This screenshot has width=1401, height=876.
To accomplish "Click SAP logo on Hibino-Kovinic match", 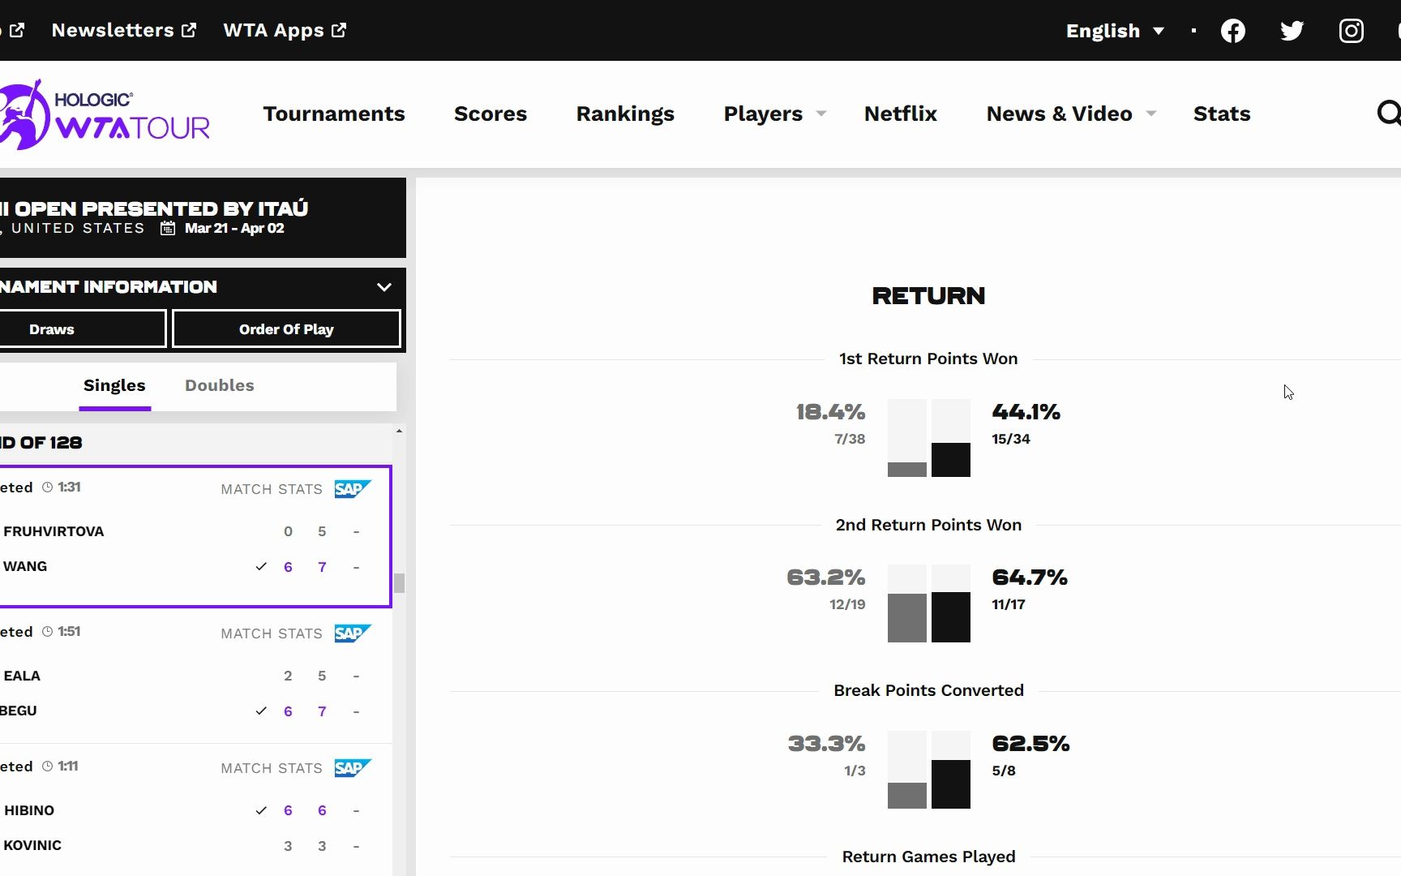I will click(353, 768).
